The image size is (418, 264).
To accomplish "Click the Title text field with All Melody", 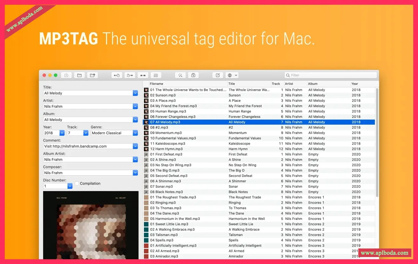I will pos(88,93).
